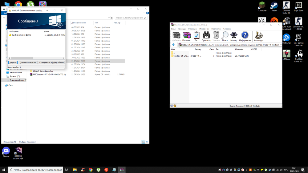Open the Discord desktop shortcut
308x173 pixels.
click(6, 152)
